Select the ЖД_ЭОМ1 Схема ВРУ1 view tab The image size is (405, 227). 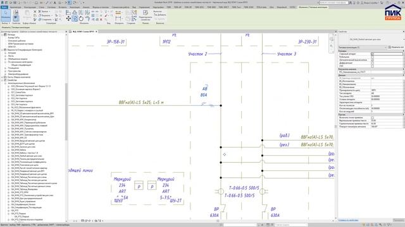(83, 32)
